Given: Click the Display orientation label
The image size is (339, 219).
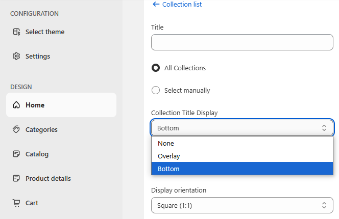Looking at the screenshot, I should tap(179, 190).
